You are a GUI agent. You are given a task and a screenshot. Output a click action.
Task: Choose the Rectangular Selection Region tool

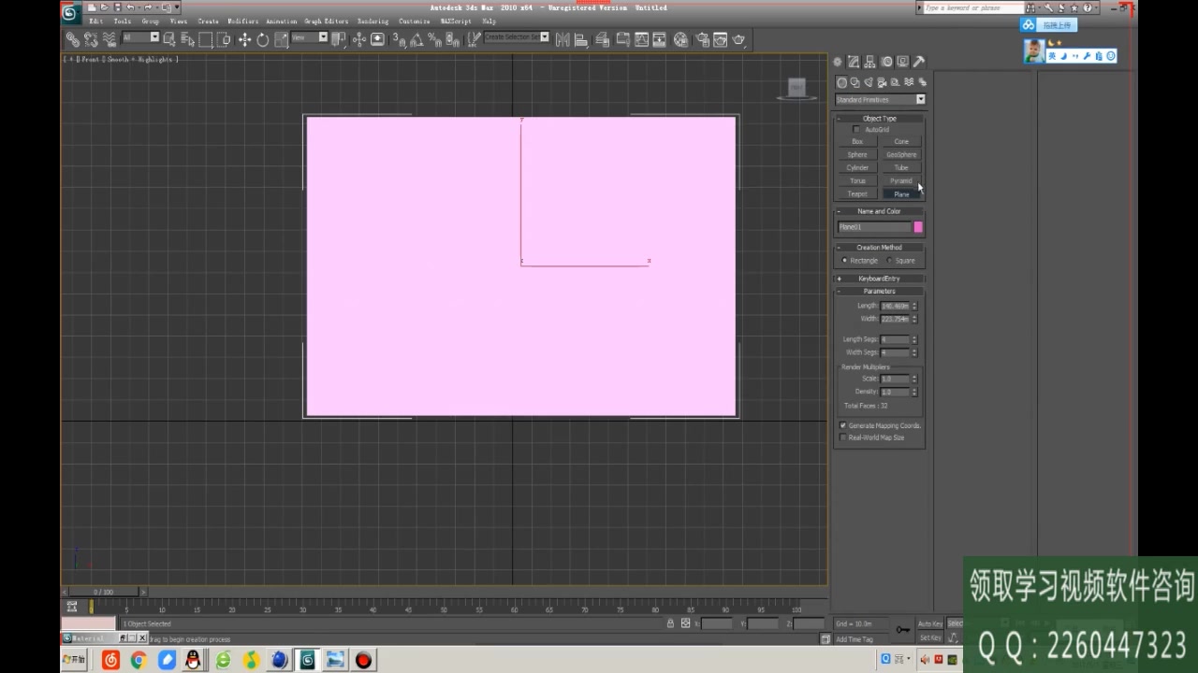(206, 39)
